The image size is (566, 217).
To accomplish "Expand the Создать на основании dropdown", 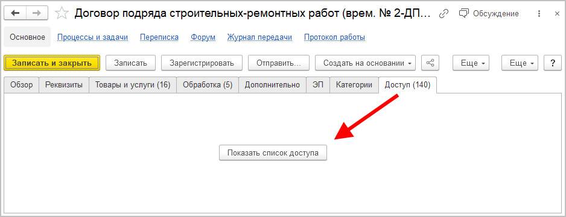I will click(x=365, y=63).
